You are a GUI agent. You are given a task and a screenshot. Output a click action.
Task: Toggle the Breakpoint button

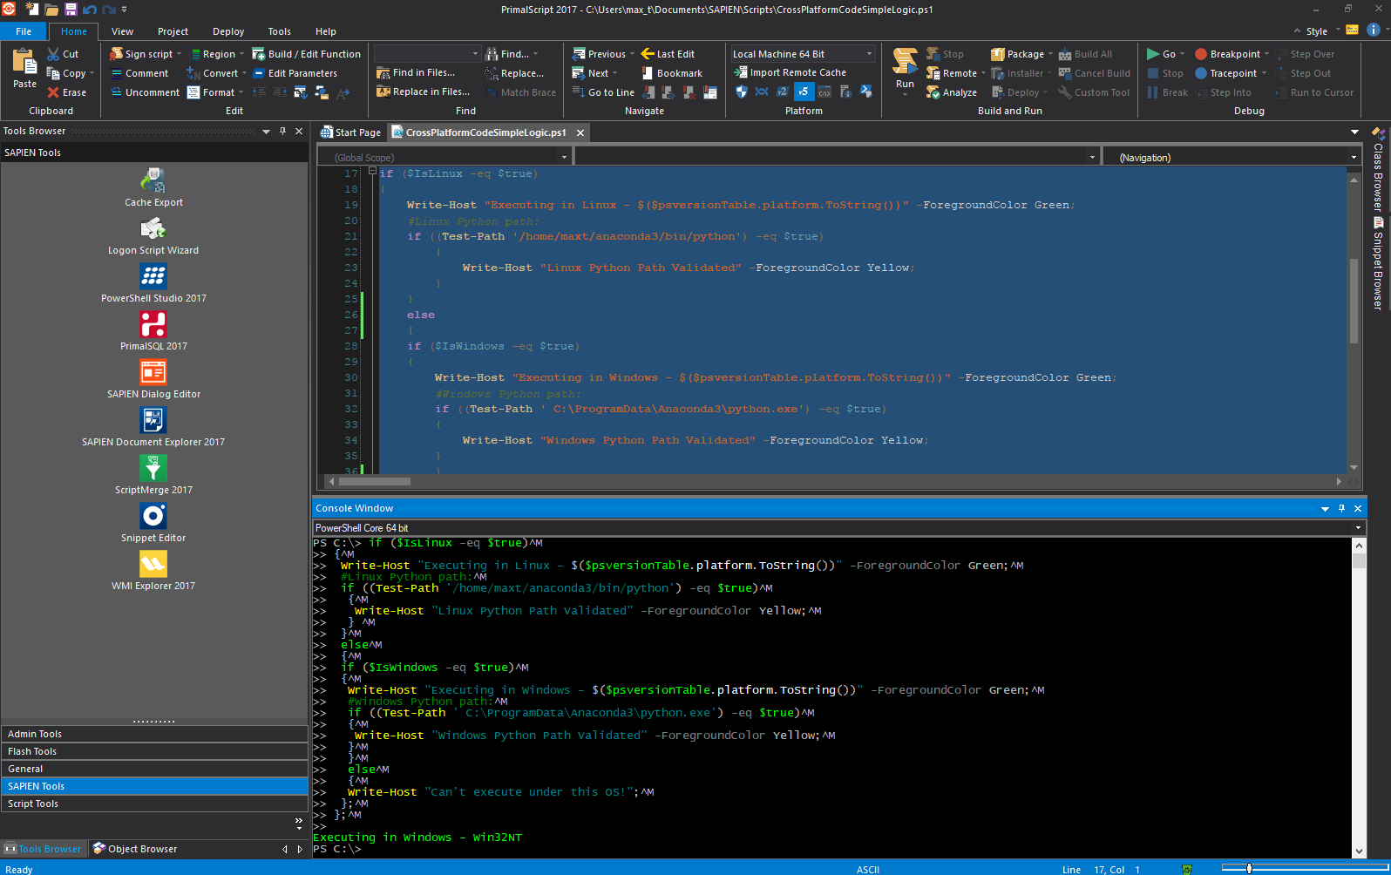[x=1227, y=54]
